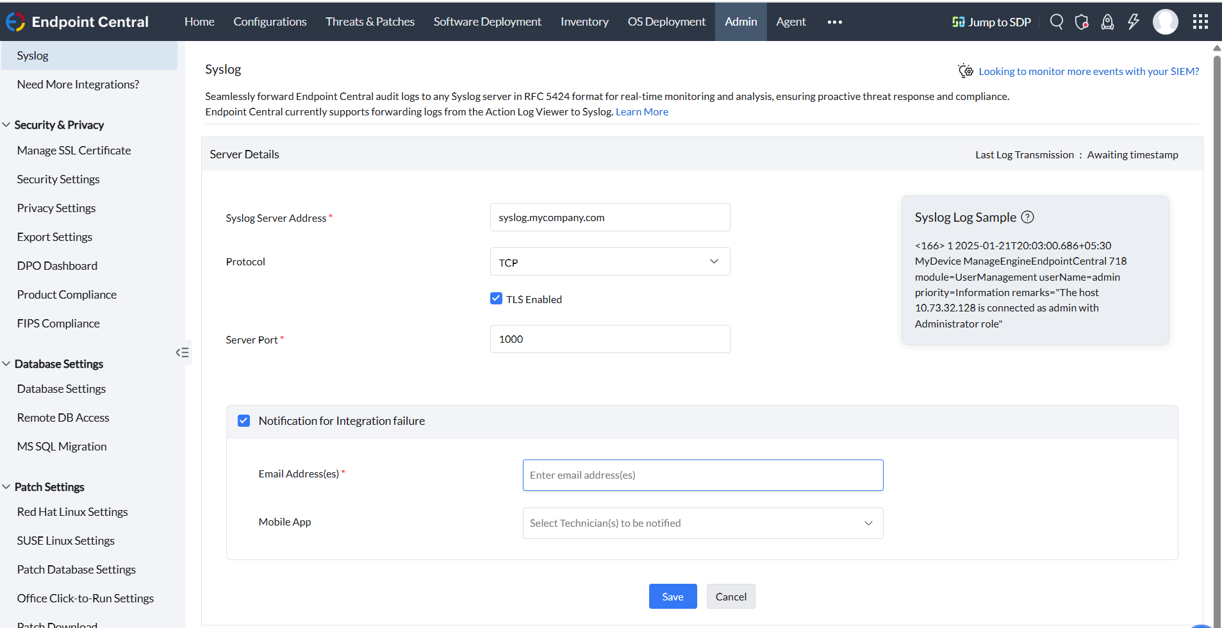This screenshot has width=1222, height=628.
Task: Collapse the sidebar using the toggle icon
Action: [183, 352]
